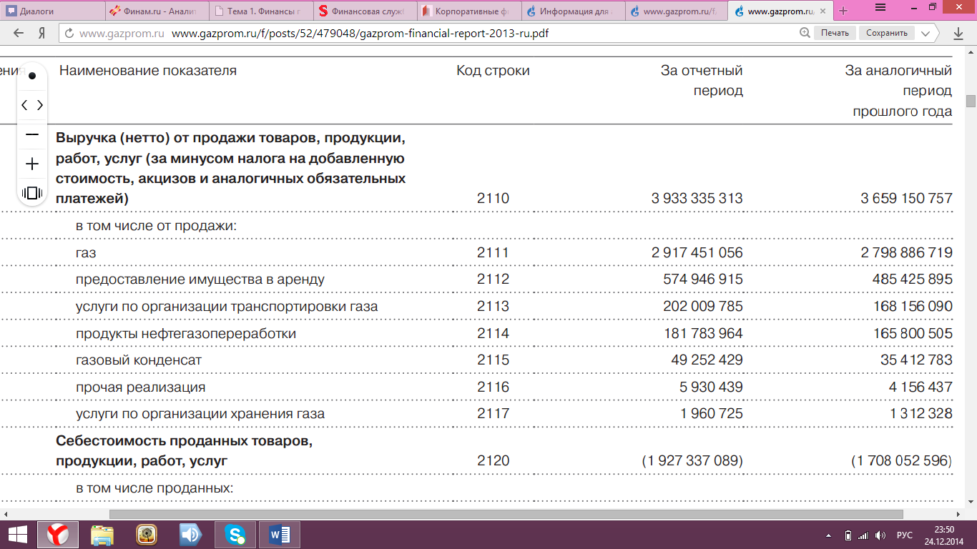
Task: Click horizontal scrollbar right arrow
Action: pyautogui.click(x=958, y=514)
